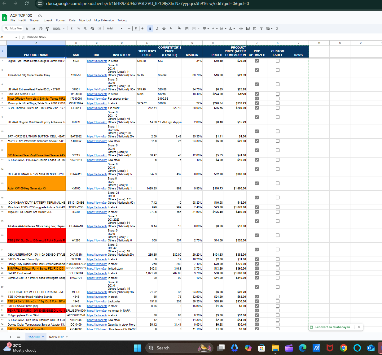Screen dimensions: 382x355
Task: Click the Undo arrow in the toolbar
Action: [27, 29]
